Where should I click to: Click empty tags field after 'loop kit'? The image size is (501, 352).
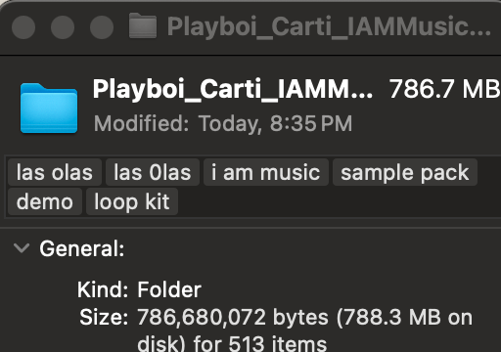(x=340, y=201)
